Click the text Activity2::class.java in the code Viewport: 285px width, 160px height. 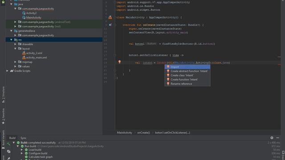(212, 63)
